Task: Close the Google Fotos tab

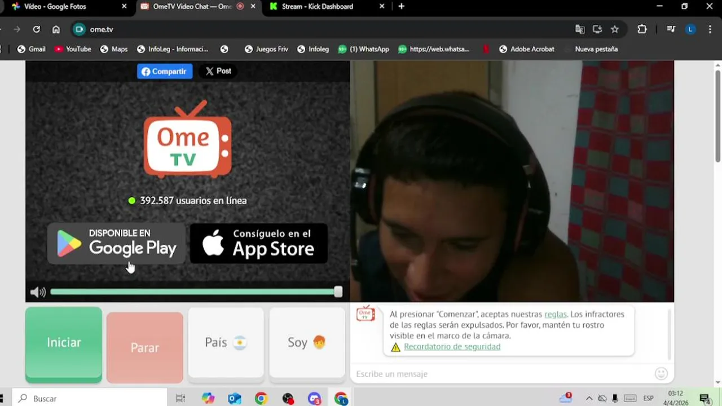Action: pos(124,6)
